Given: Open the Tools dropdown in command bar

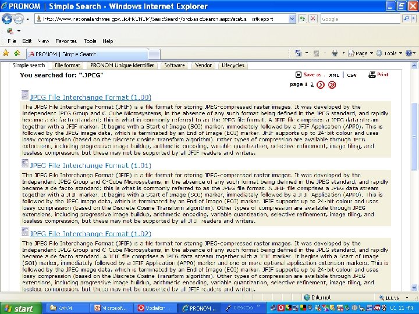Looking at the screenshot, I should coord(389,53).
